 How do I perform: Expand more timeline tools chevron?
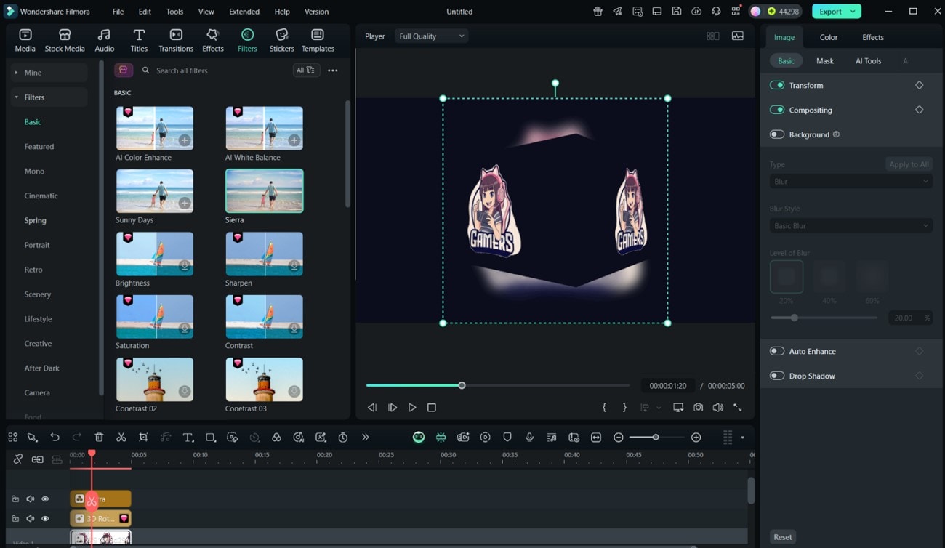(365, 437)
